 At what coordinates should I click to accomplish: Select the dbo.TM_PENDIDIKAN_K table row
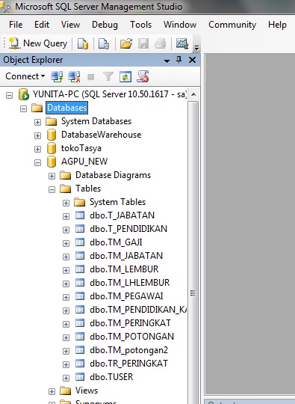point(138,310)
